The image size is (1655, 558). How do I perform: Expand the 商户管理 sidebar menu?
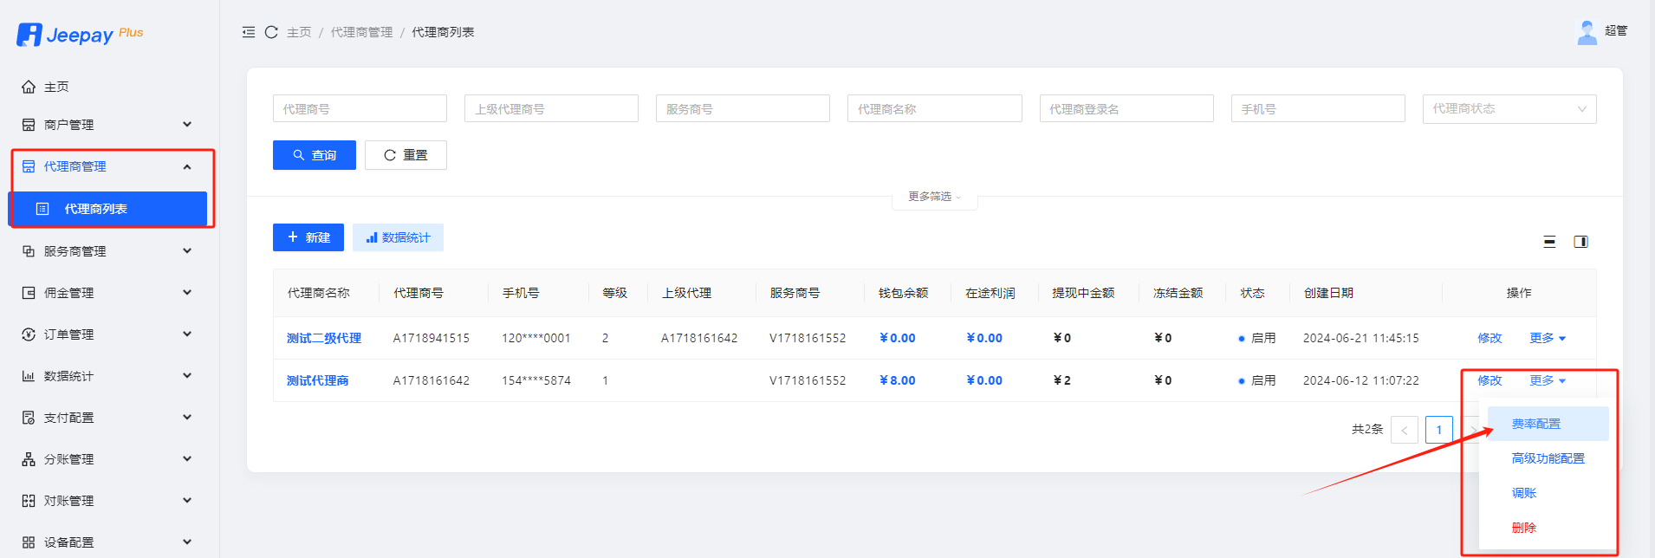pos(108,125)
